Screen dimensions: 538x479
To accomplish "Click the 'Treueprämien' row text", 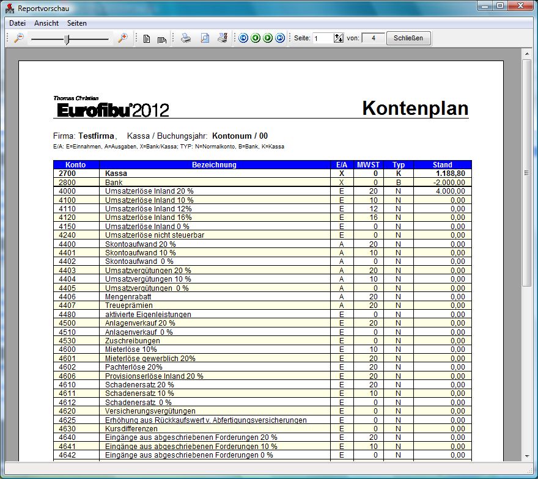I will [129, 305].
